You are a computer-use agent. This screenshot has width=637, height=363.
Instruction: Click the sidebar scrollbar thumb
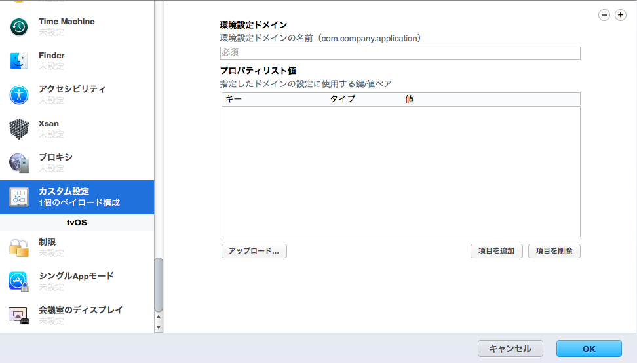tap(159, 284)
